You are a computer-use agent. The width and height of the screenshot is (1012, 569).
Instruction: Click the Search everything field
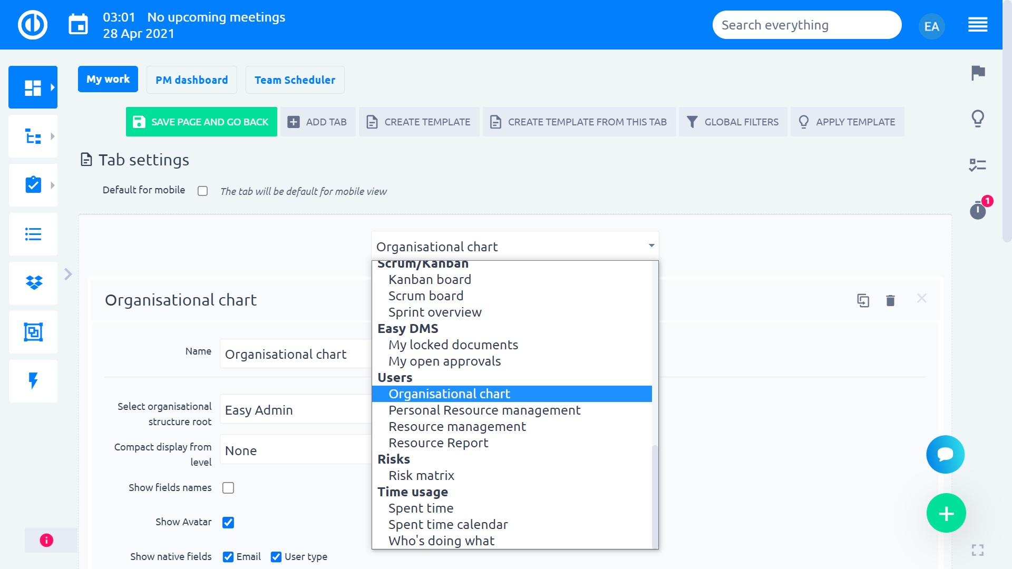click(x=806, y=25)
